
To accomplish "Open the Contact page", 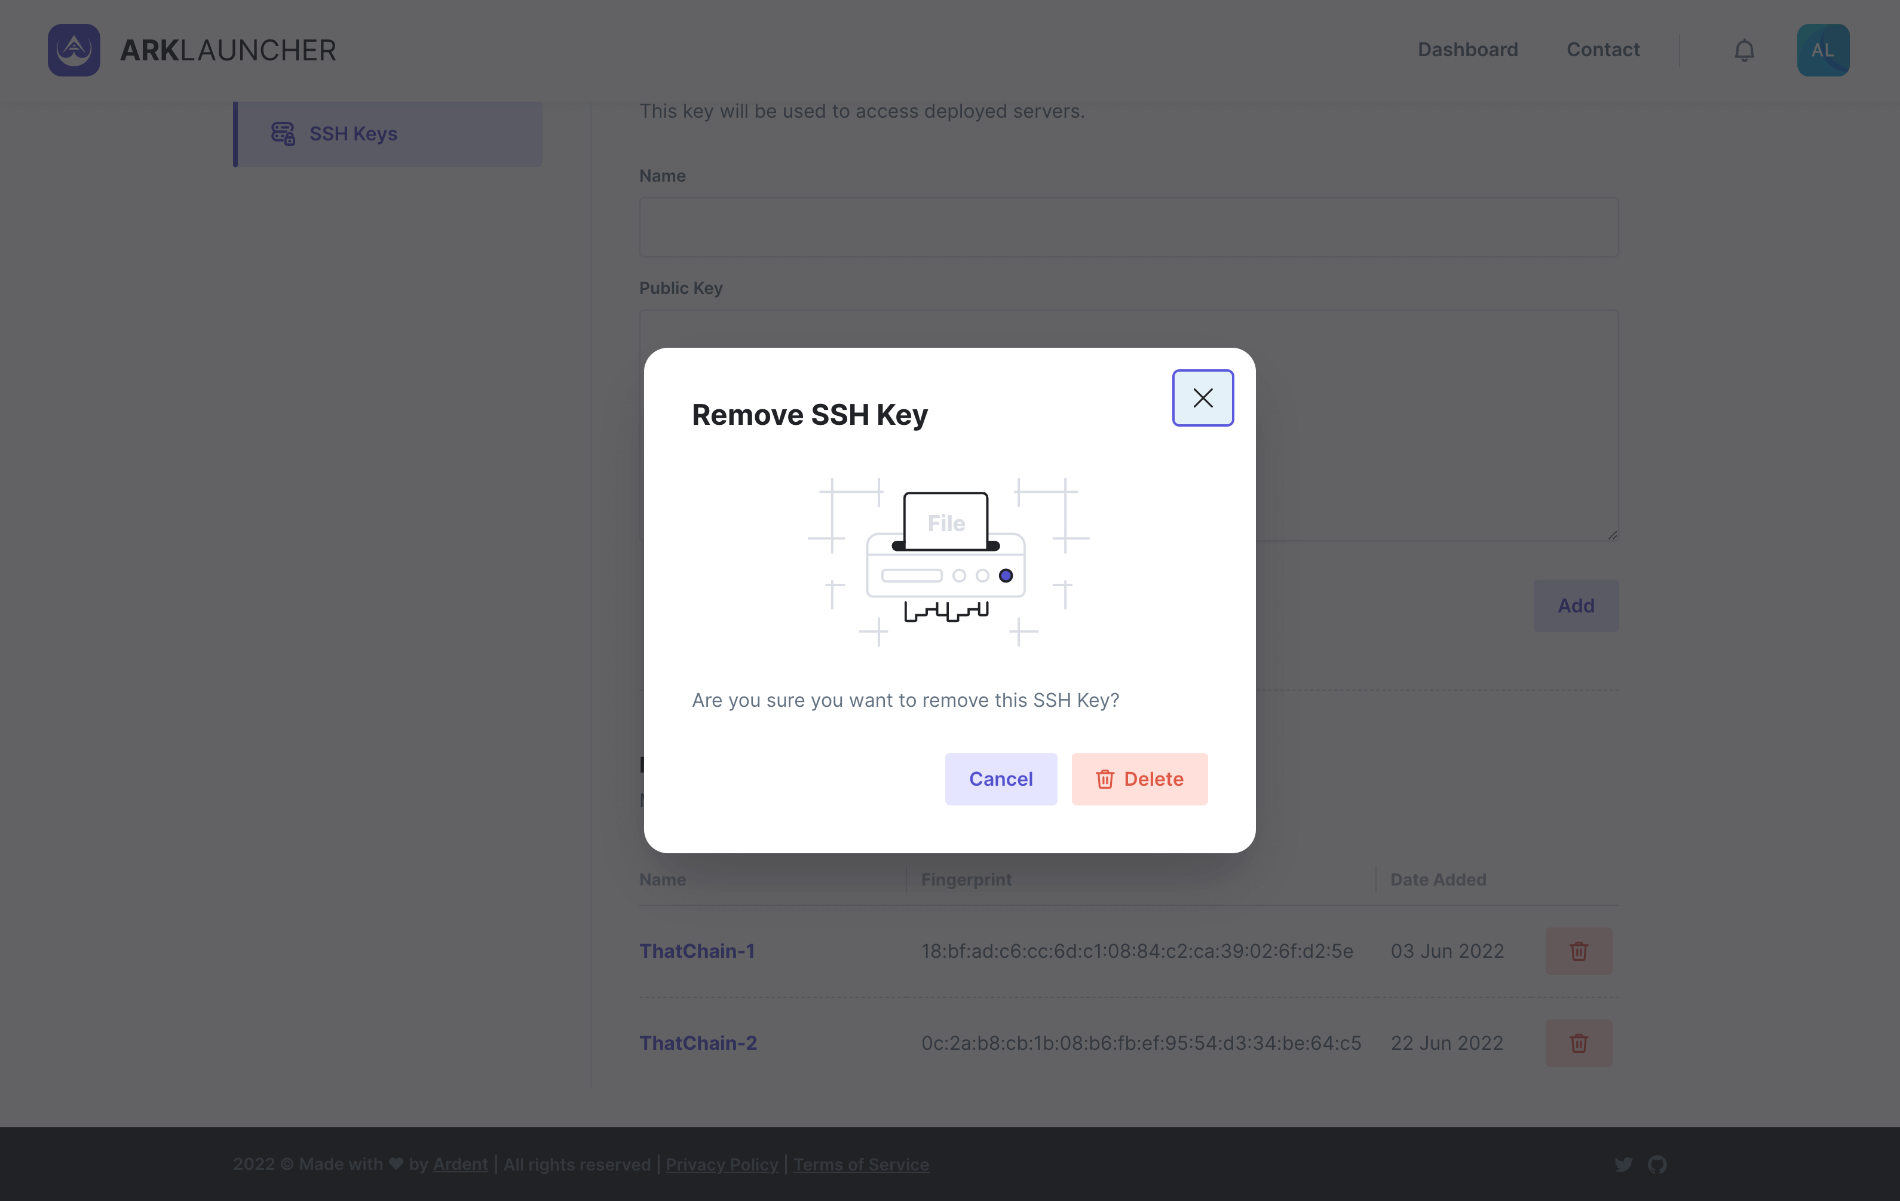I will pos(1602,50).
